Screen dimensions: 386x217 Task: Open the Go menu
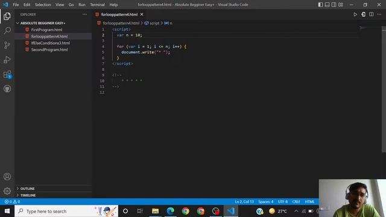click(71, 5)
